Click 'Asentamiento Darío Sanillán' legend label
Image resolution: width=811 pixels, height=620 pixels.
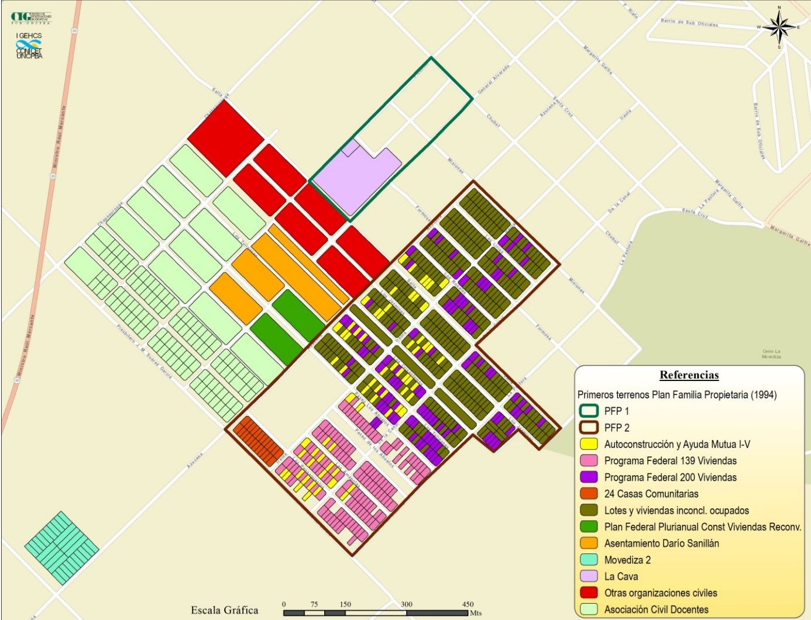(x=662, y=543)
